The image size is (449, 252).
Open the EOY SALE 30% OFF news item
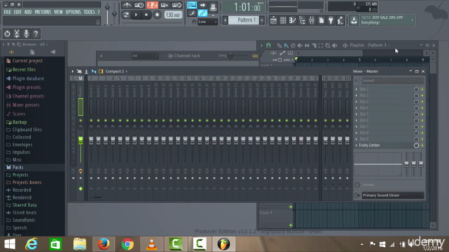(387, 20)
